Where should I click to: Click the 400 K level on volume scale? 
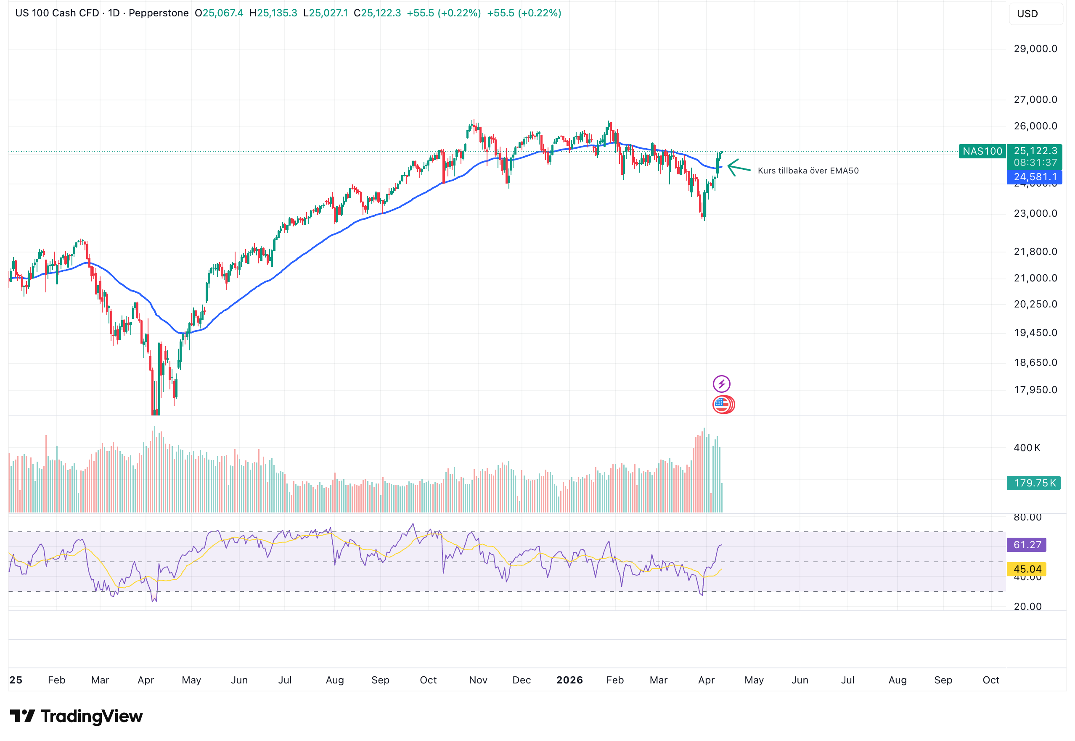click(x=1026, y=448)
